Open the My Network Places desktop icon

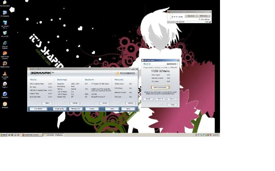pyautogui.click(x=5, y=24)
